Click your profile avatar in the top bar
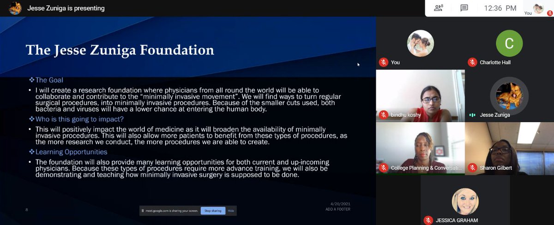 (x=538, y=8)
